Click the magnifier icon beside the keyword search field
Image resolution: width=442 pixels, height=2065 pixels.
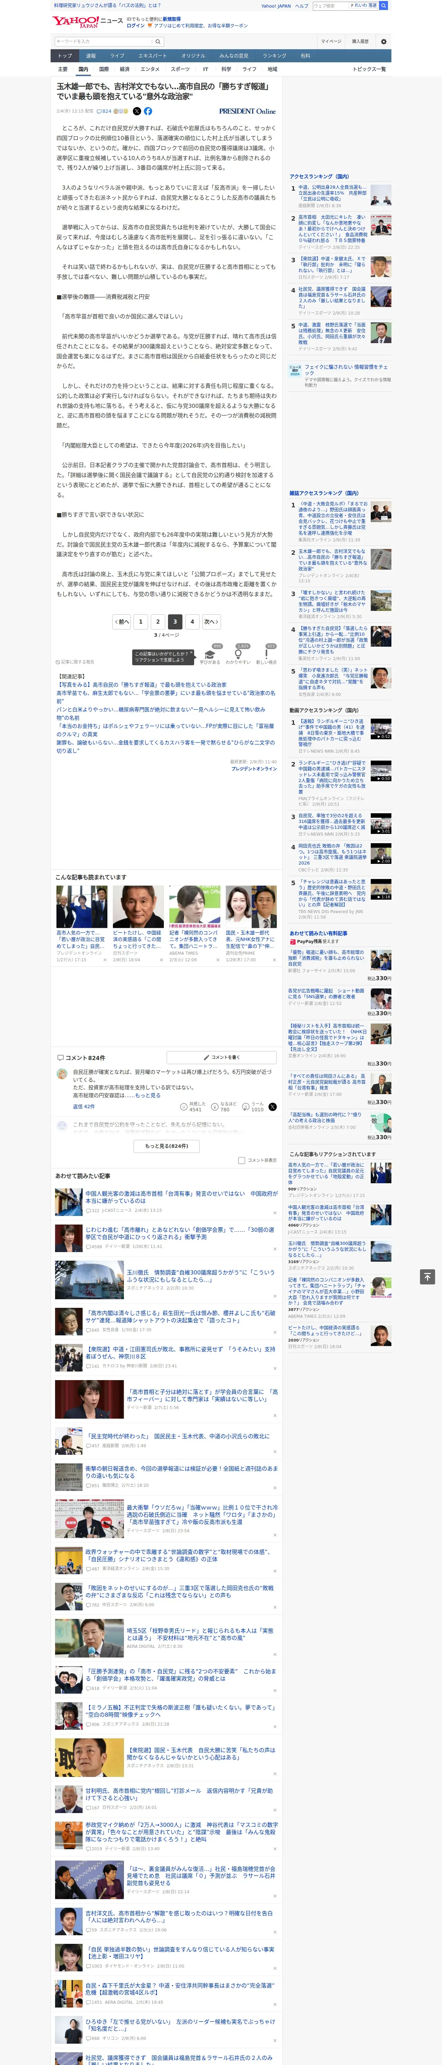158,42
